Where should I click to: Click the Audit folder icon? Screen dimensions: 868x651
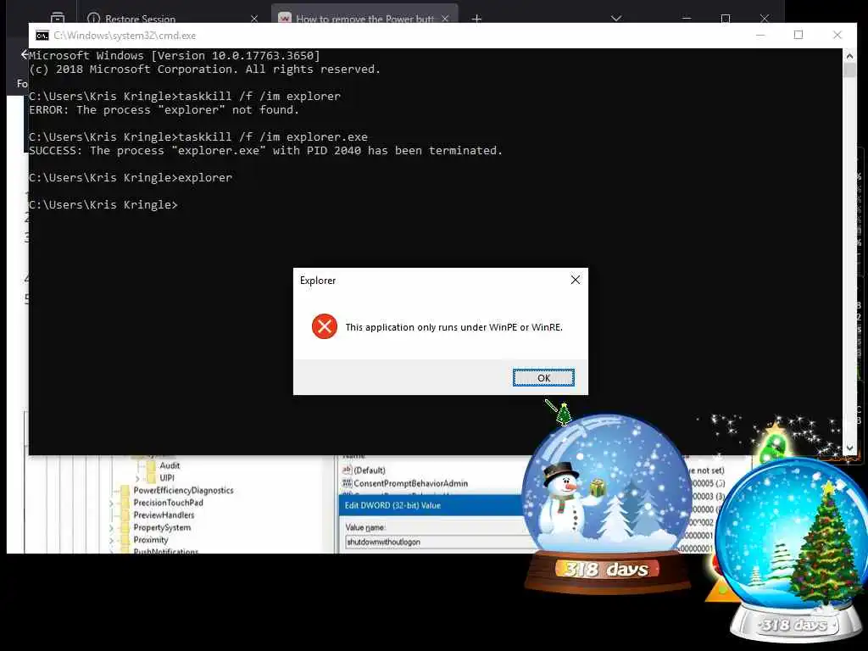(152, 465)
